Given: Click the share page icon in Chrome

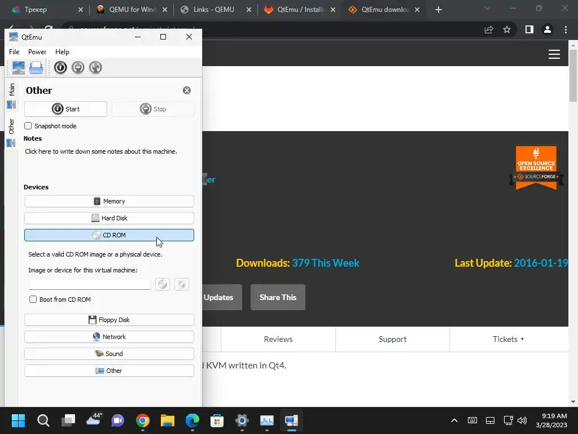Looking at the screenshot, I should pyautogui.click(x=489, y=29).
